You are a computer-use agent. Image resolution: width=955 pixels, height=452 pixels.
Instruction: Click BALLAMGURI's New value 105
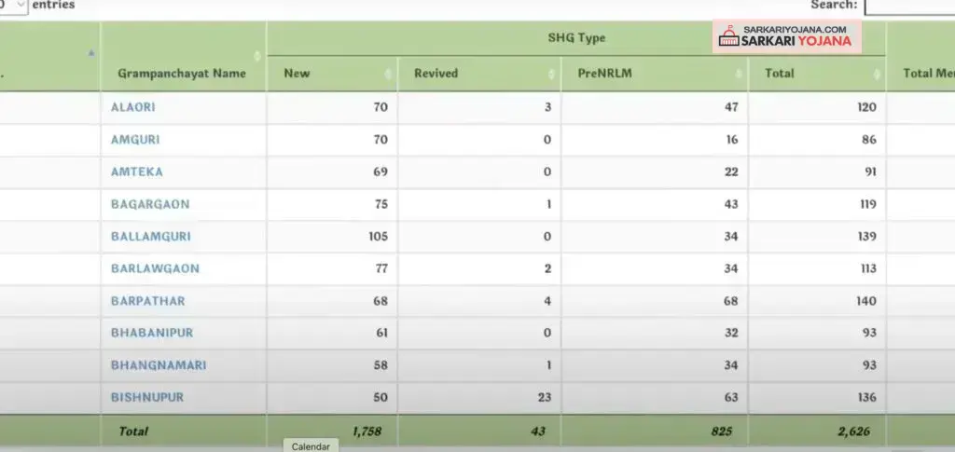[x=379, y=236]
